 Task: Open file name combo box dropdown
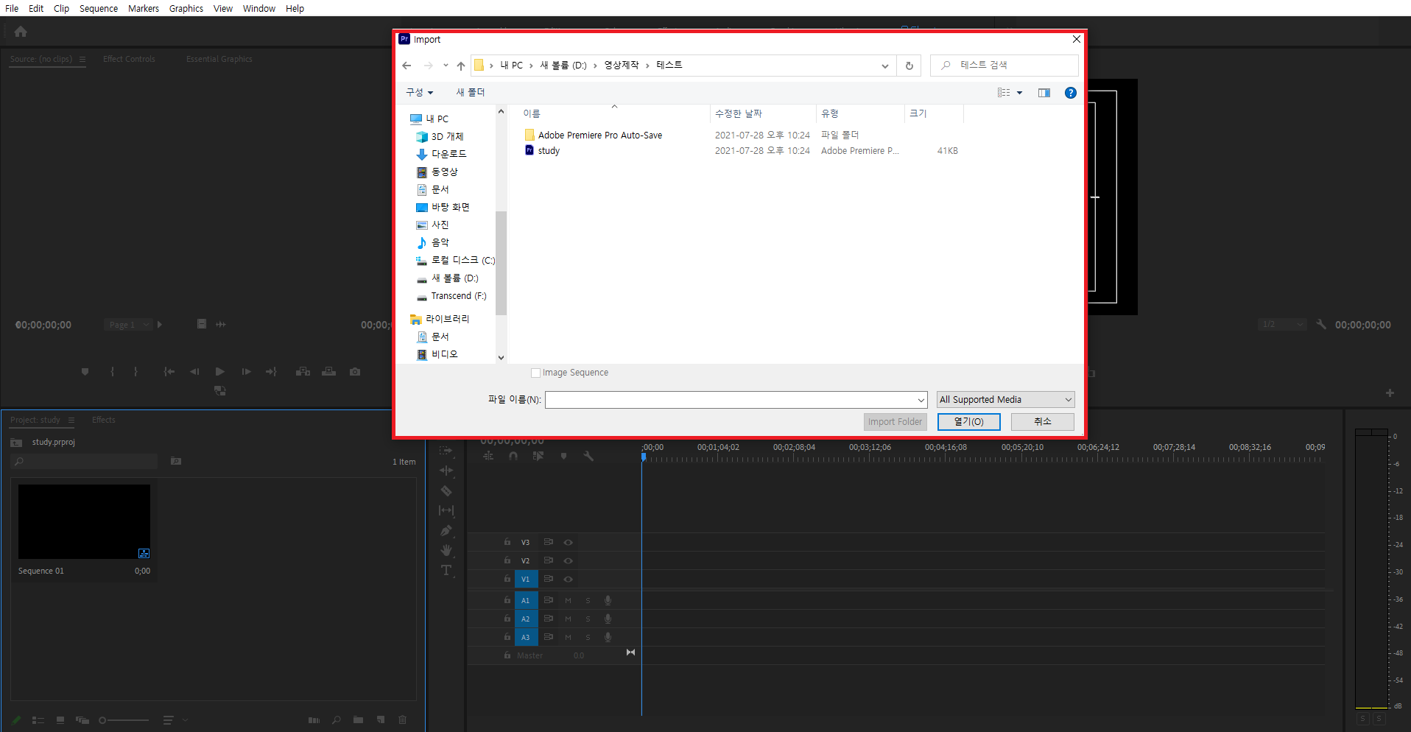(x=921, y=400)
